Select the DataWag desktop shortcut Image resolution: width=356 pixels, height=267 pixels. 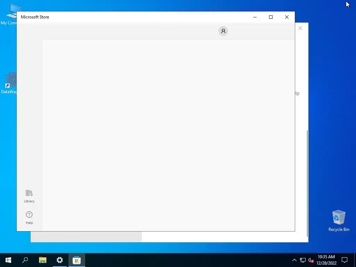[x=9, y=83]
